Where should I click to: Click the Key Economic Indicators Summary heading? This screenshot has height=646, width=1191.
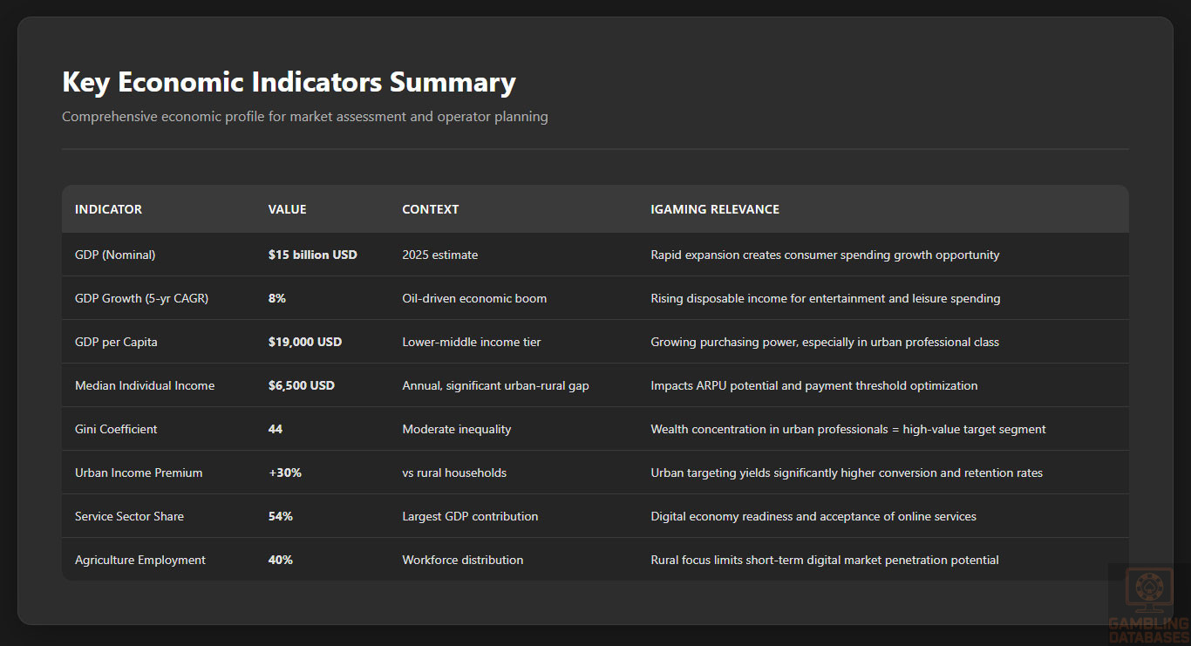coord(289,82)
